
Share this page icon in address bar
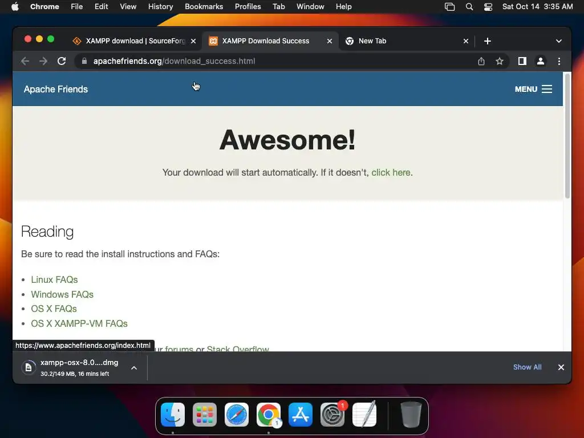(481, 61)
